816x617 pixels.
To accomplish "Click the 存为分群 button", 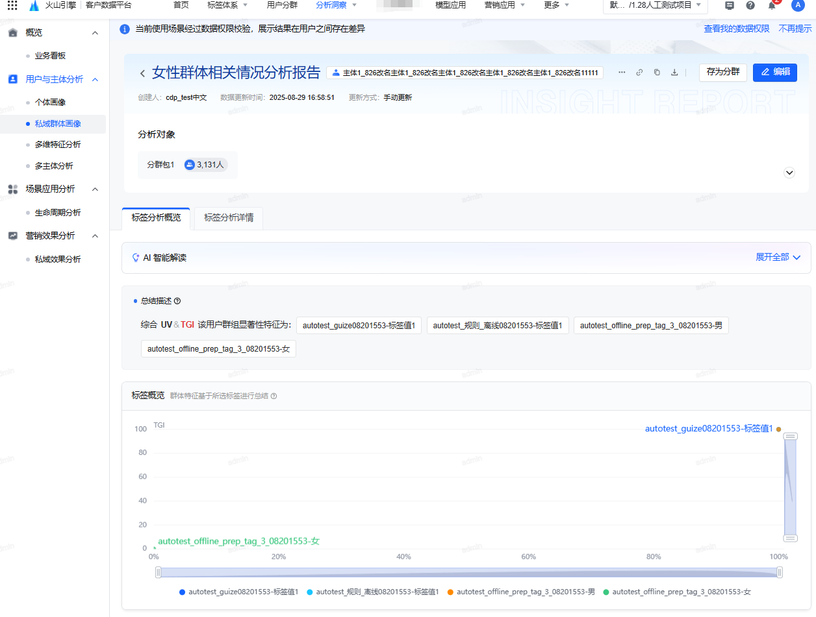I will click(722, 72).
